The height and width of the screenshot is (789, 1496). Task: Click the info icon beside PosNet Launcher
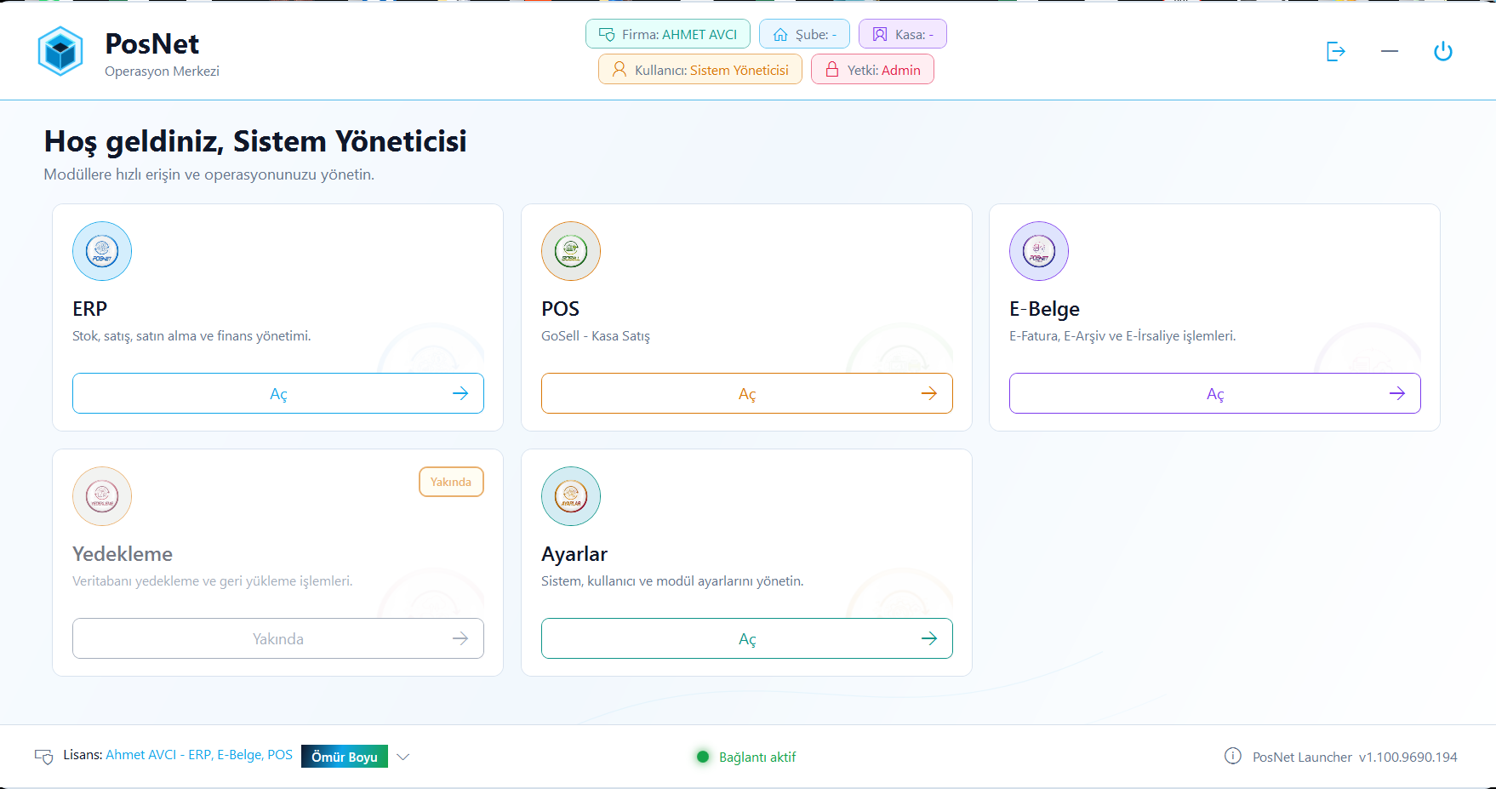pyautogui.click(x=1233, y=756)
